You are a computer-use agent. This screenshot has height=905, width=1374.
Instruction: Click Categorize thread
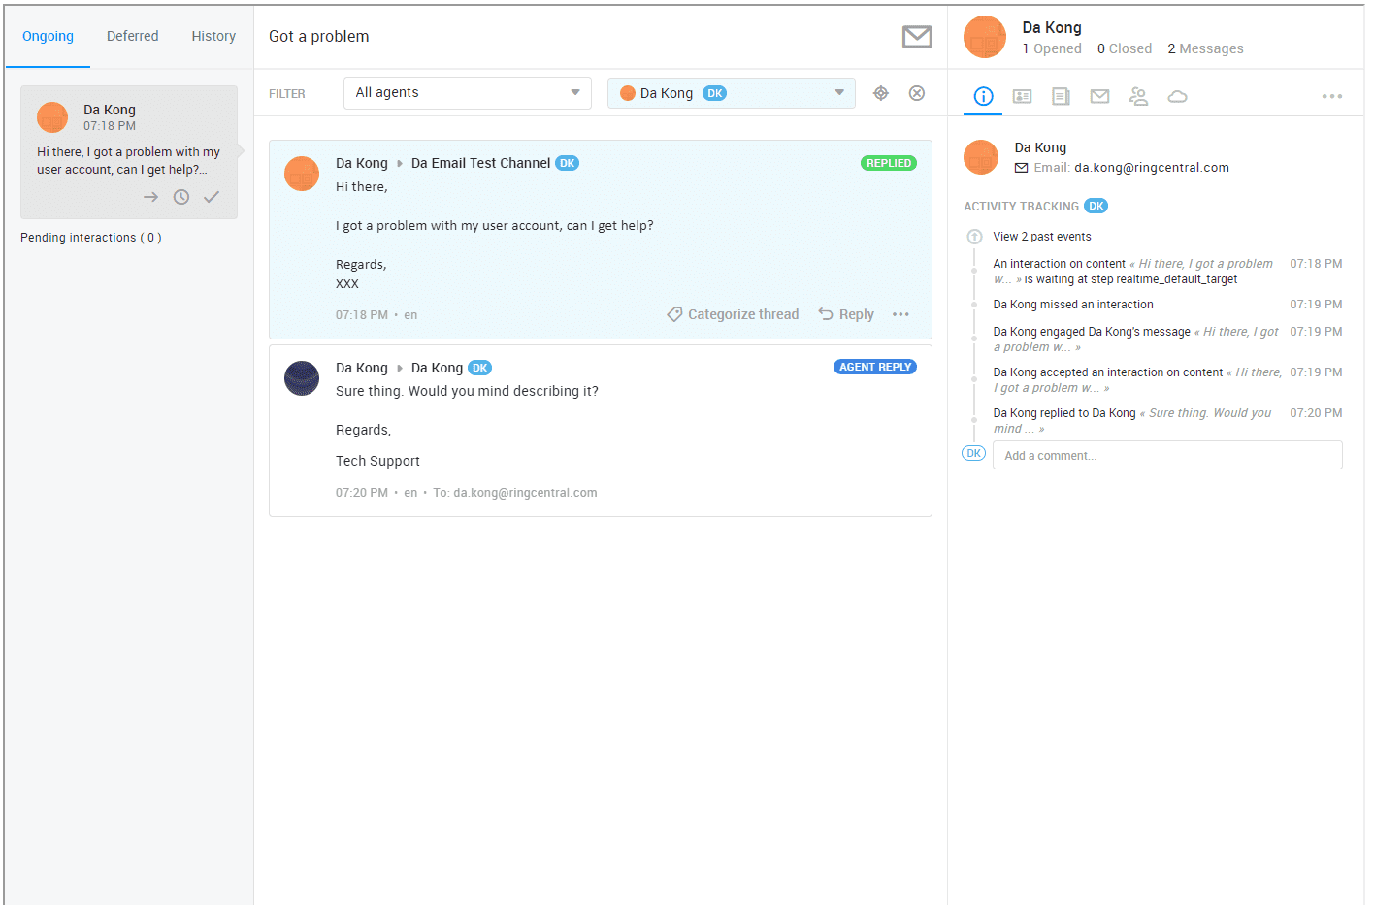coord(733,314)
